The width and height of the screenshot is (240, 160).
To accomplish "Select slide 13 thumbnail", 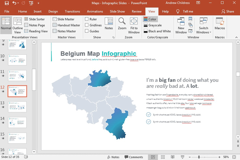I will click(x=17, y=107).
